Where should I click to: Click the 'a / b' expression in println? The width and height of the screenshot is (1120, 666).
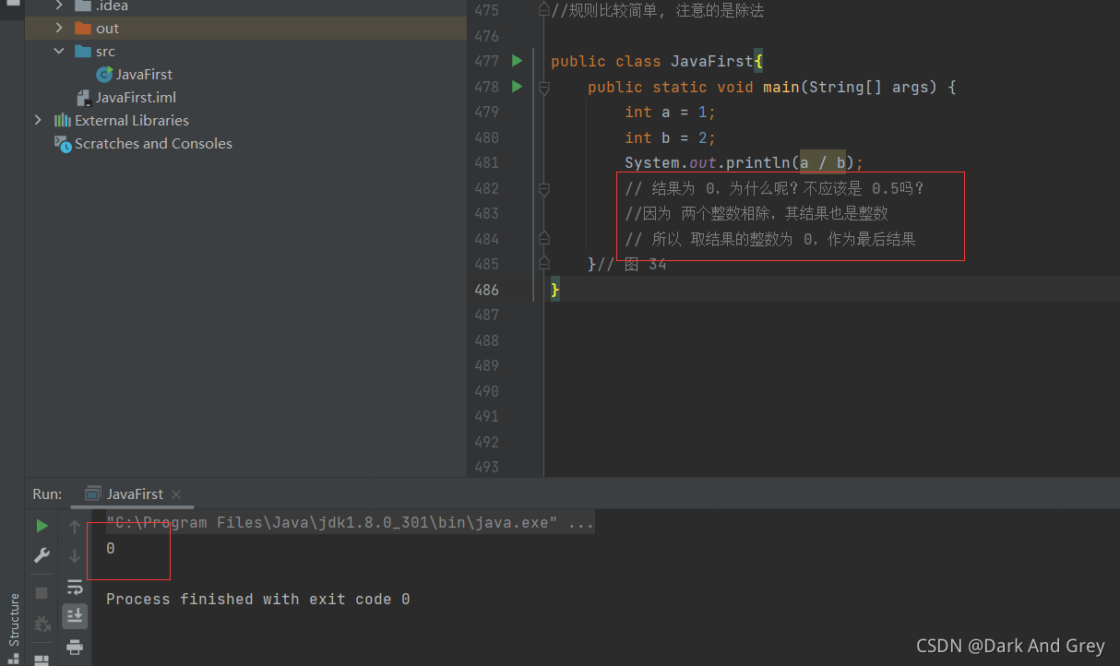823,163
